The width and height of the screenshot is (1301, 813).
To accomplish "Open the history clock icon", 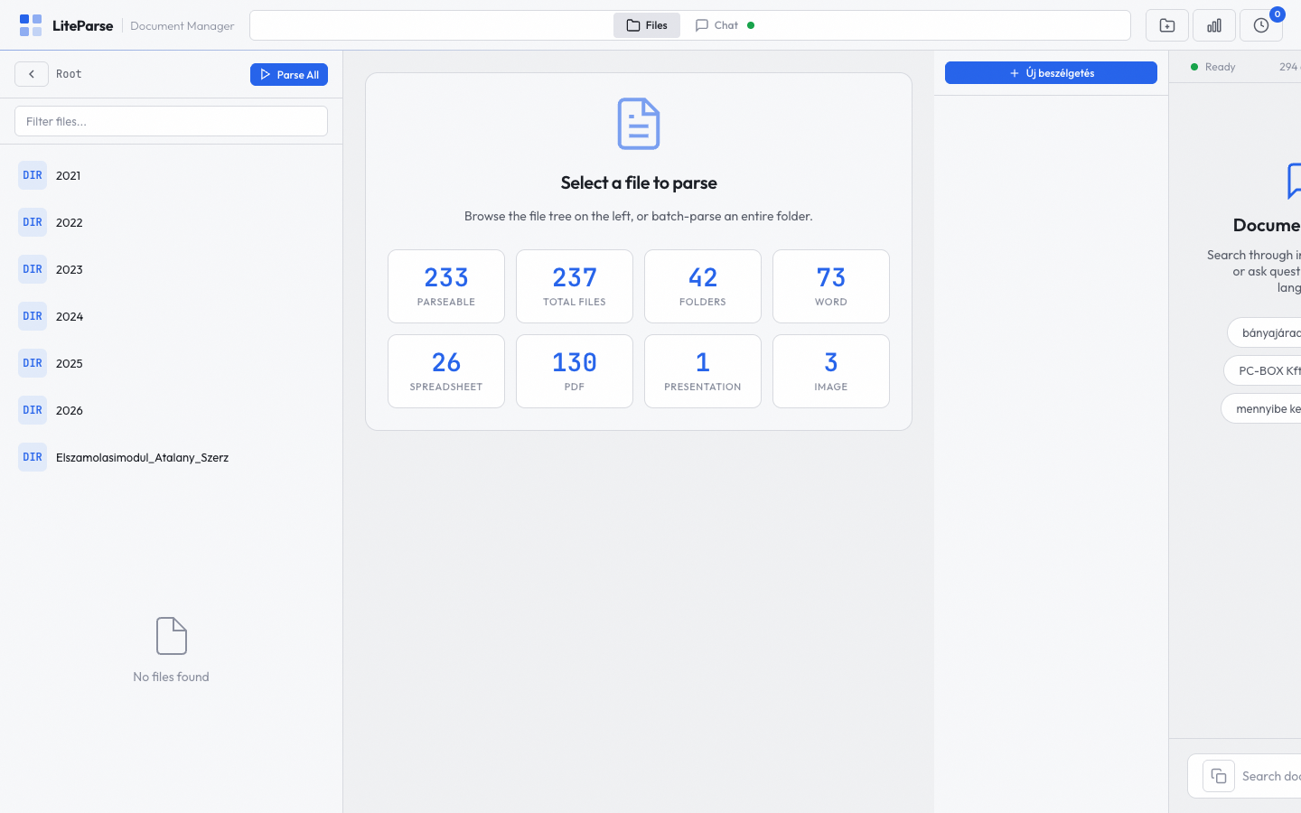I will (x=1261, y=25).
